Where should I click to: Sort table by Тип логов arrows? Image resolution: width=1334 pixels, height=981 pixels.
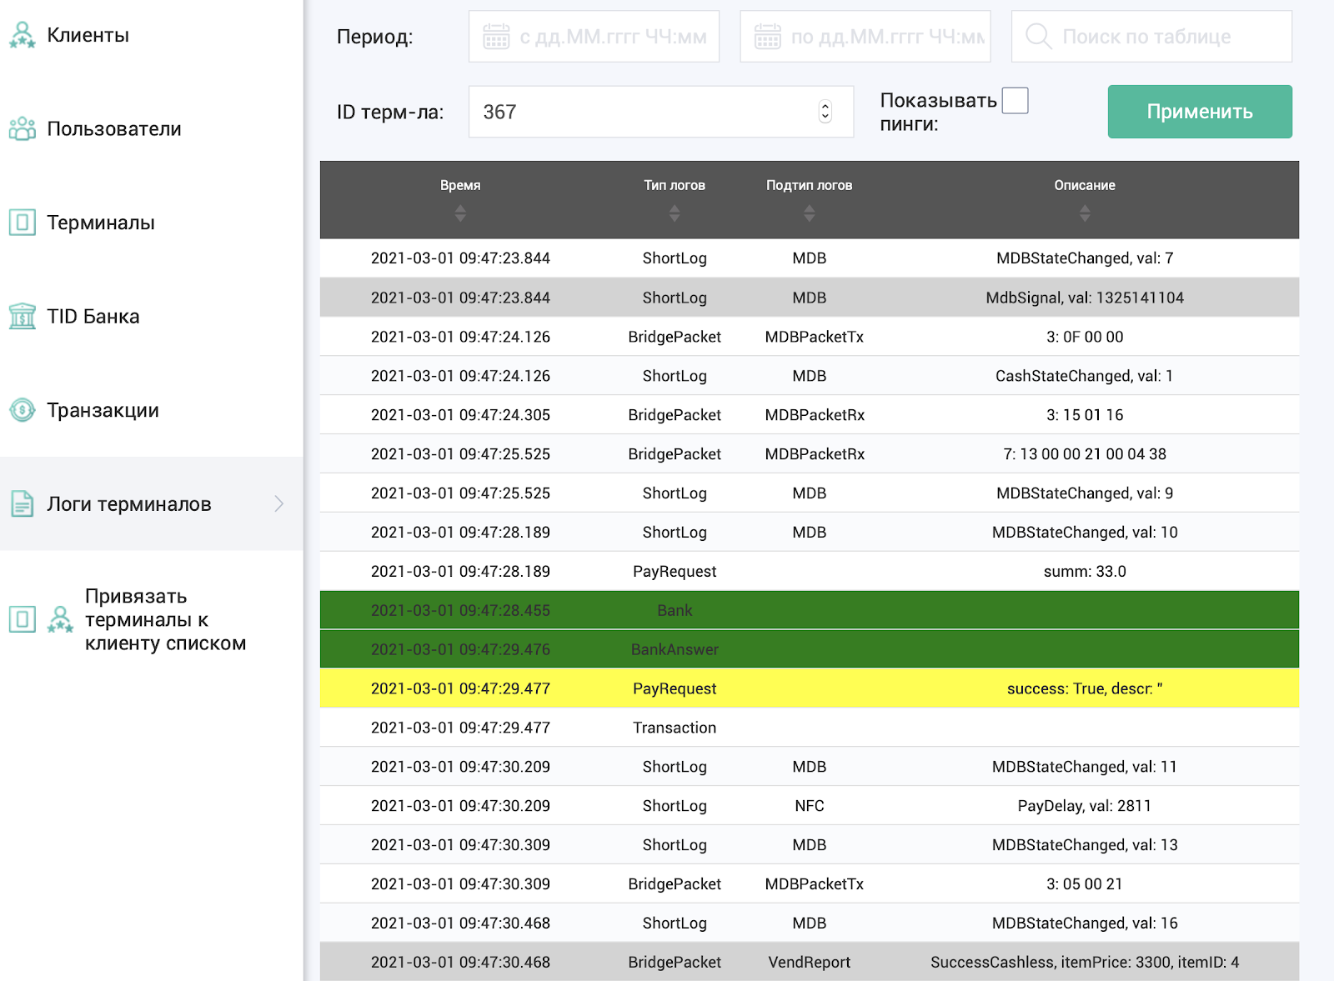[x=675, y=214]
